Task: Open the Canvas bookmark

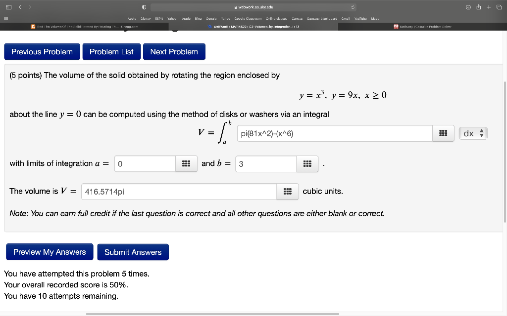Action: (x=297, y=18)
